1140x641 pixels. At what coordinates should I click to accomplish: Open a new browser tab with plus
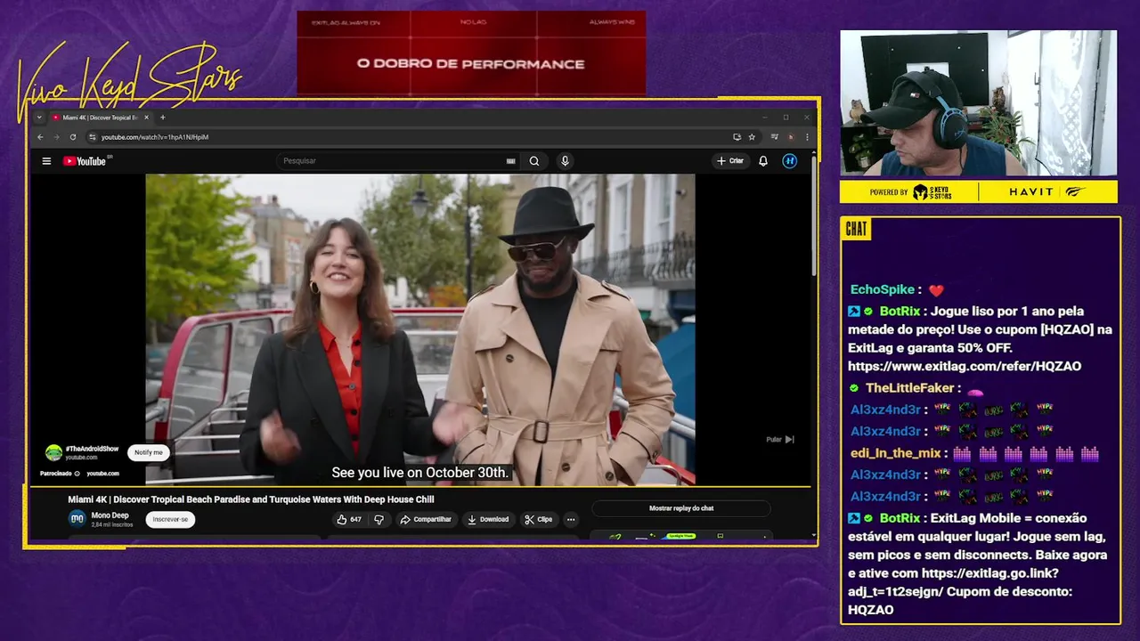click(x=162, y=118)
